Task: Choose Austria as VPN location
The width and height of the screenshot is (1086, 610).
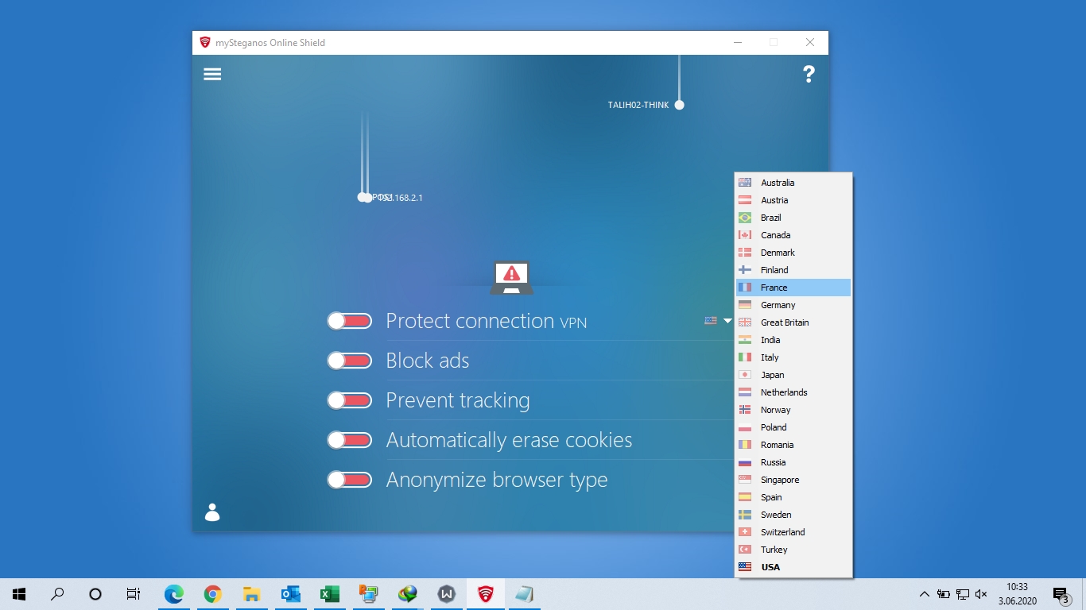Action: point(793,200)
